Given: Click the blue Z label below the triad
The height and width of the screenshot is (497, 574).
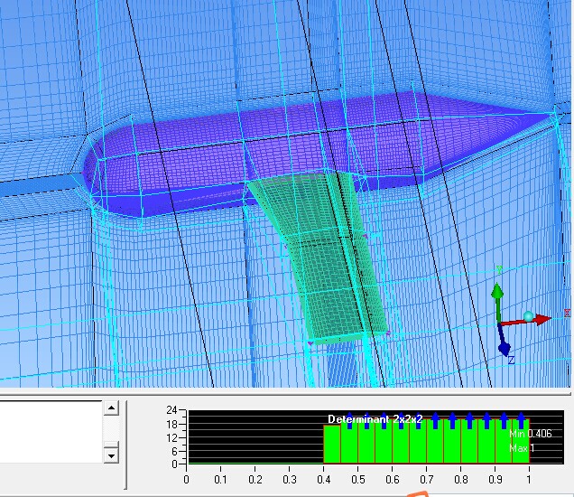Looking at the screenshot, I should point(511,361).
